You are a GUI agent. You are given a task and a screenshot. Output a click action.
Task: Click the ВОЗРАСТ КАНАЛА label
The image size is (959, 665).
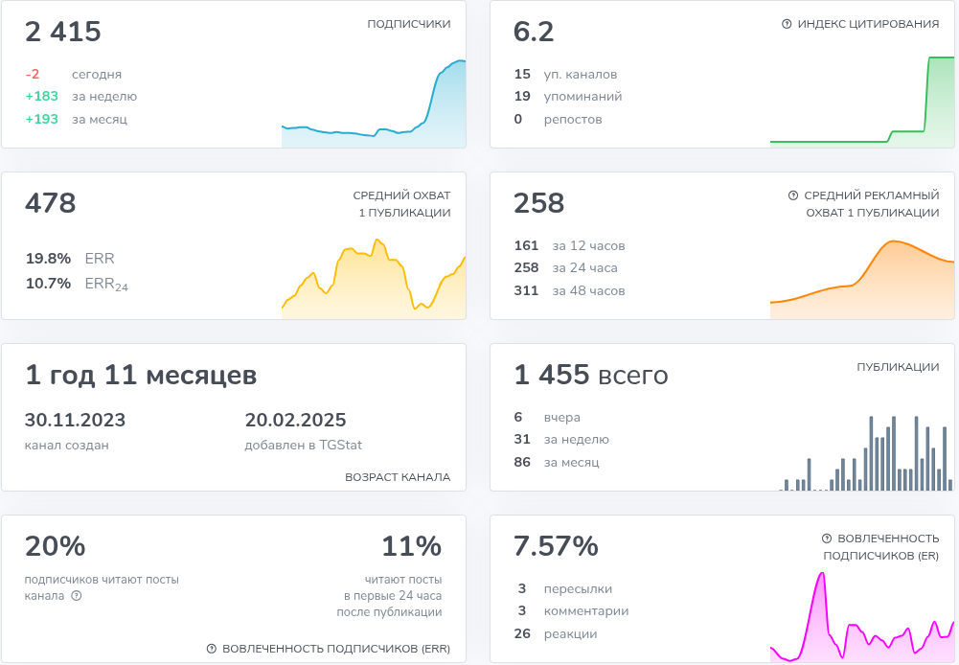pos(398,477)
